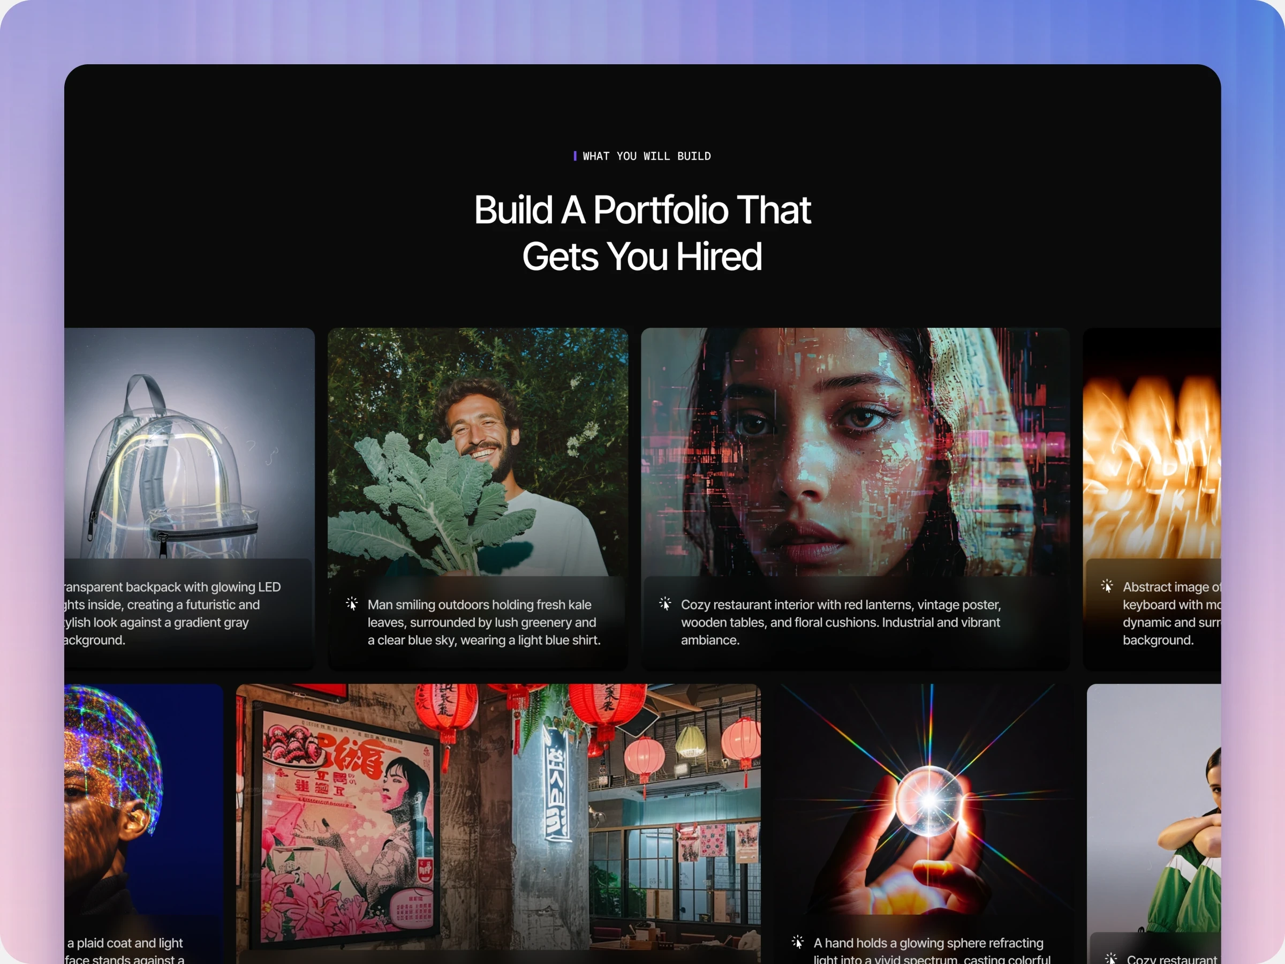The width and height of the screenshot is (1285, 964).
Task: Click sparkle icon beside red lanterns caption
Action: click(x=665, y=604)
